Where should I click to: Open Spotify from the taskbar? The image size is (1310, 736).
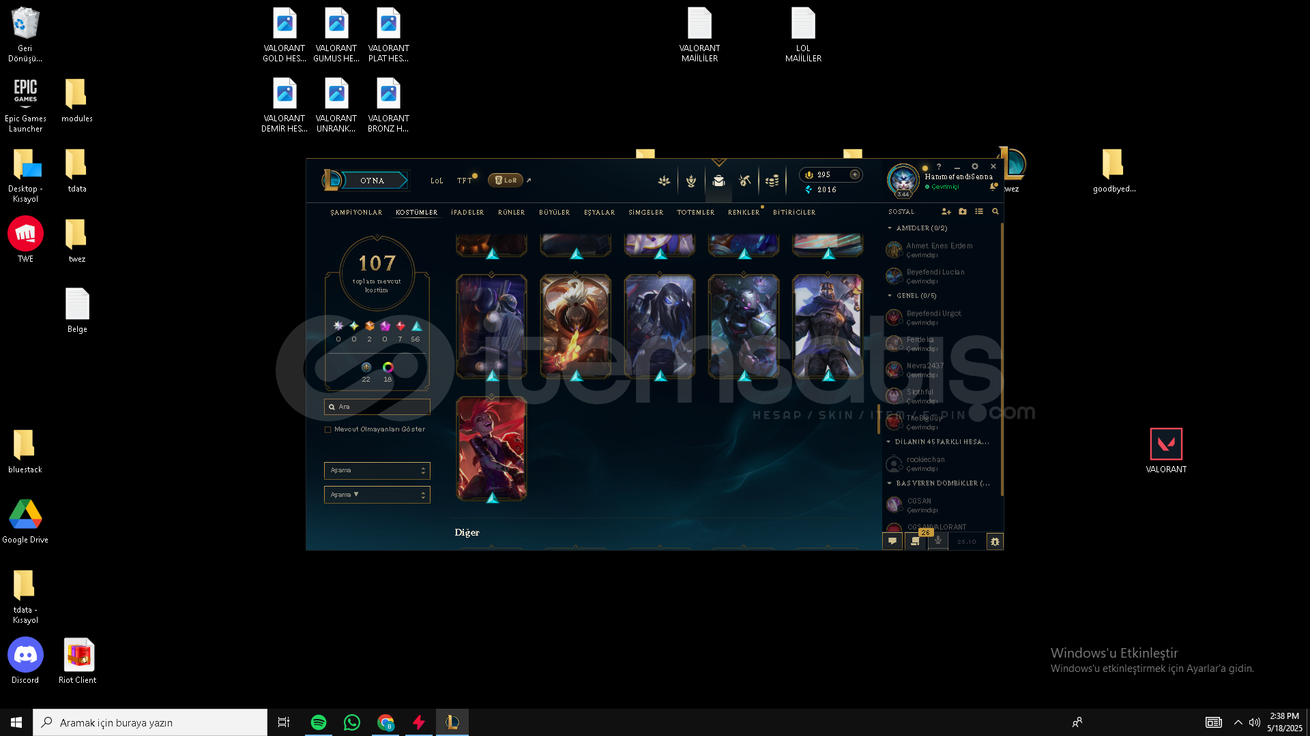coord(319,722)
